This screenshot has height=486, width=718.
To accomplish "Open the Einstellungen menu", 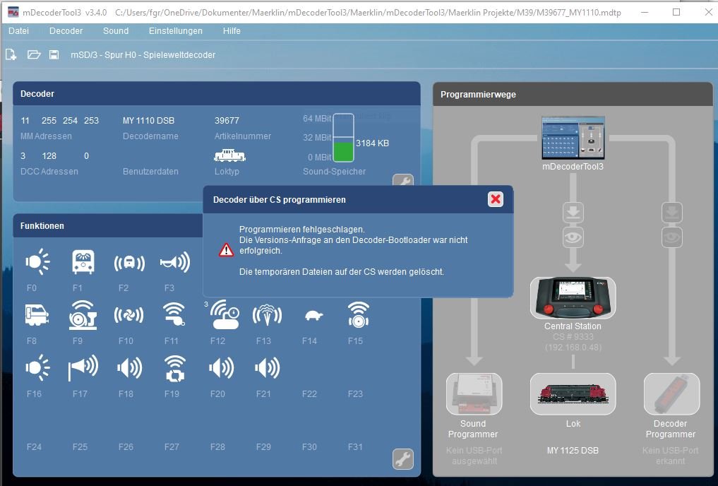I will pyautogui.click(x=175, y=30).
